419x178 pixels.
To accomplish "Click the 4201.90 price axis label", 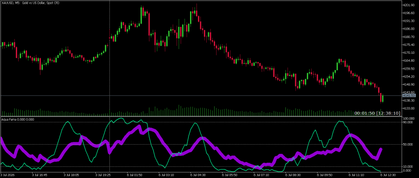I will point(409,5).
